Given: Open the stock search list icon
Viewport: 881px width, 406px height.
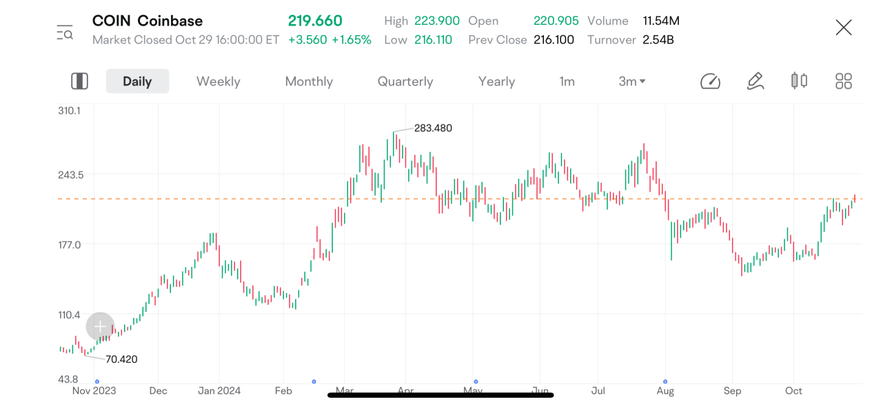Looking at the screenshot, I should (x=65, y=32).
